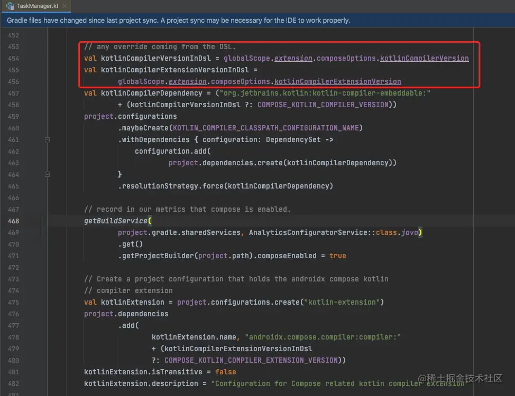Click the "org.jetbrains.kotlin:kotlin-compiler-embeddable:" string
Viewport: 515px width, 396px height.
pyautogui.click(x=325, y=93)
